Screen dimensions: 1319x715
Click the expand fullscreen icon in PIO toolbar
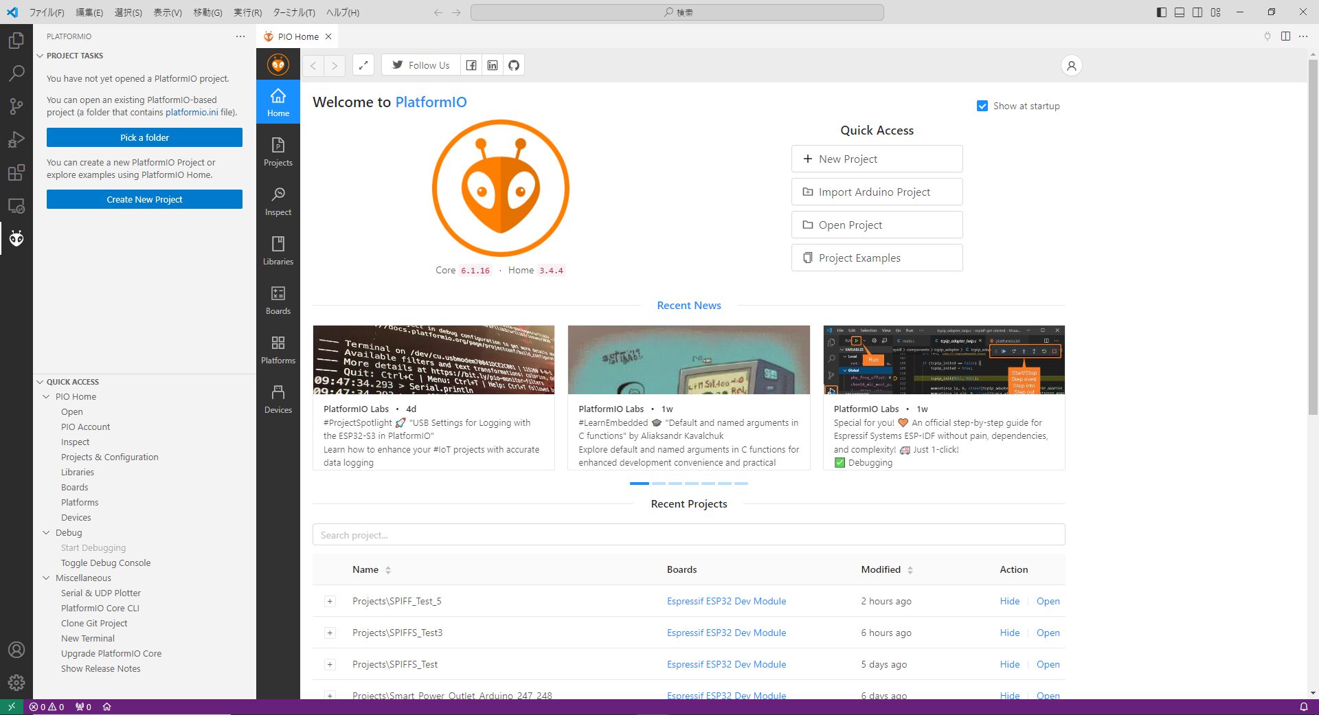pyautogui.click(x=363, y=65)
